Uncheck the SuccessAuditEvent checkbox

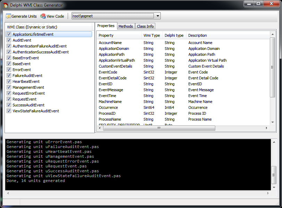coord(9,105)
